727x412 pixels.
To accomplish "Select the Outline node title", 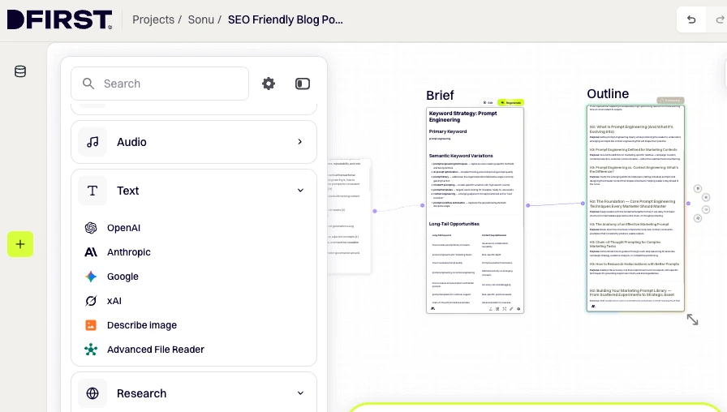I will [x=608, y=93].
